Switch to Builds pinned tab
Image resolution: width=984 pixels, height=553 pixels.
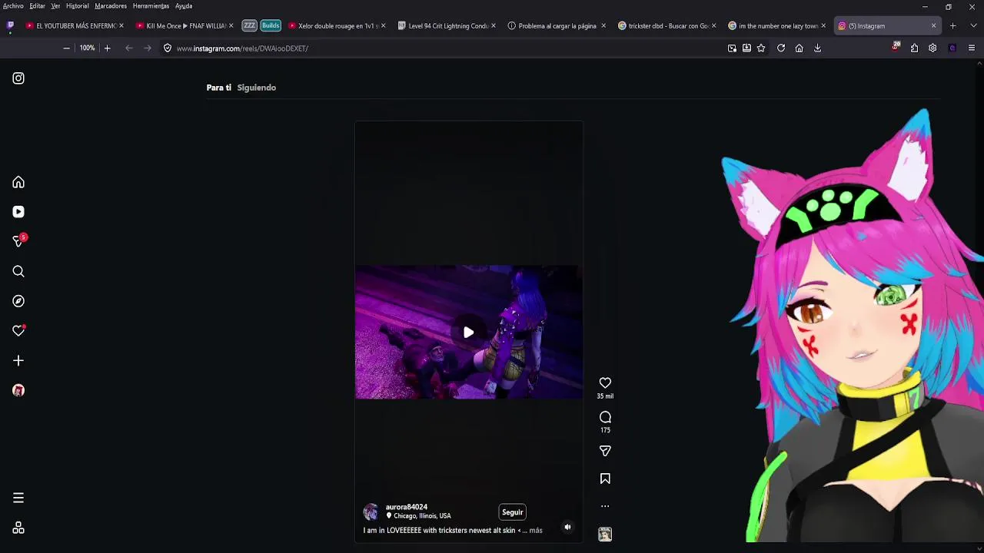pos(271,25)
